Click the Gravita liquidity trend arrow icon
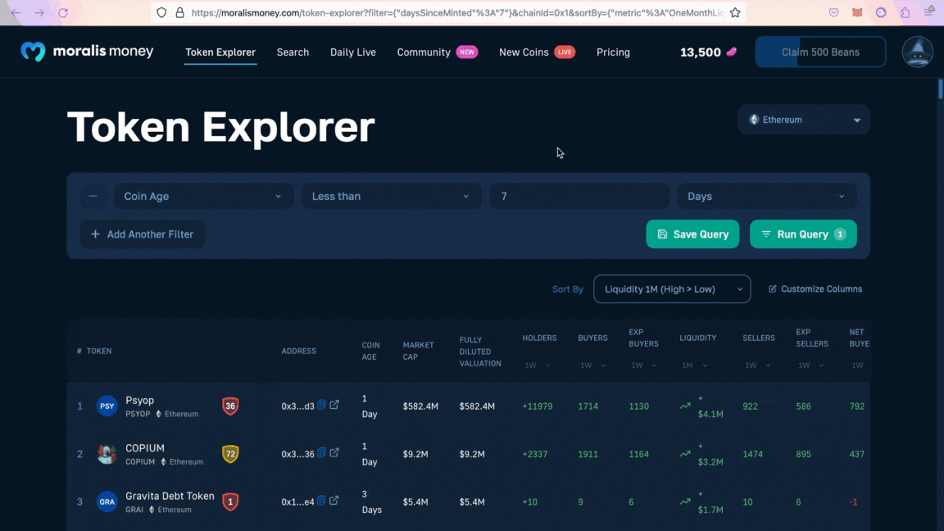Image resolution: width=944 pixels, height=531 pixels. (685, 501)
